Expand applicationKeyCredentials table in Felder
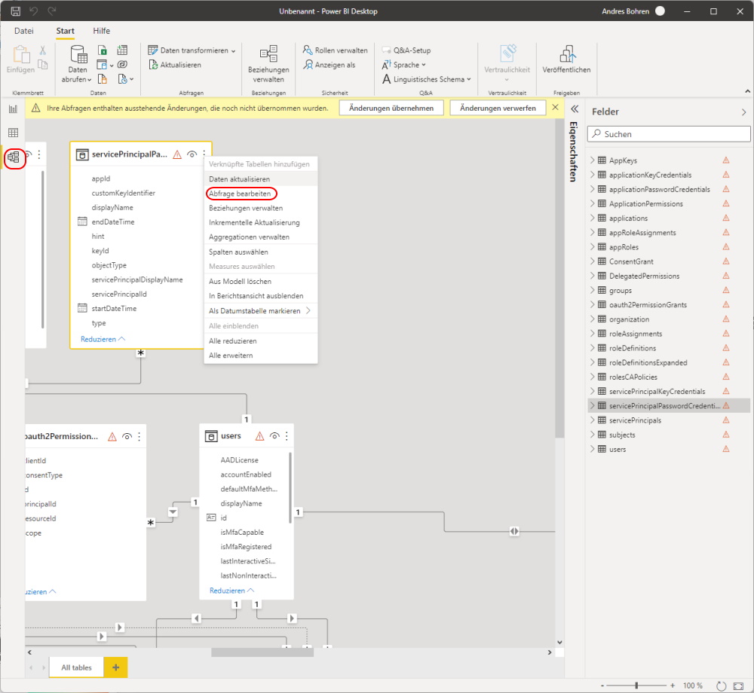Image resolution: width=754 pixels, height=693 pixels. 593,175
